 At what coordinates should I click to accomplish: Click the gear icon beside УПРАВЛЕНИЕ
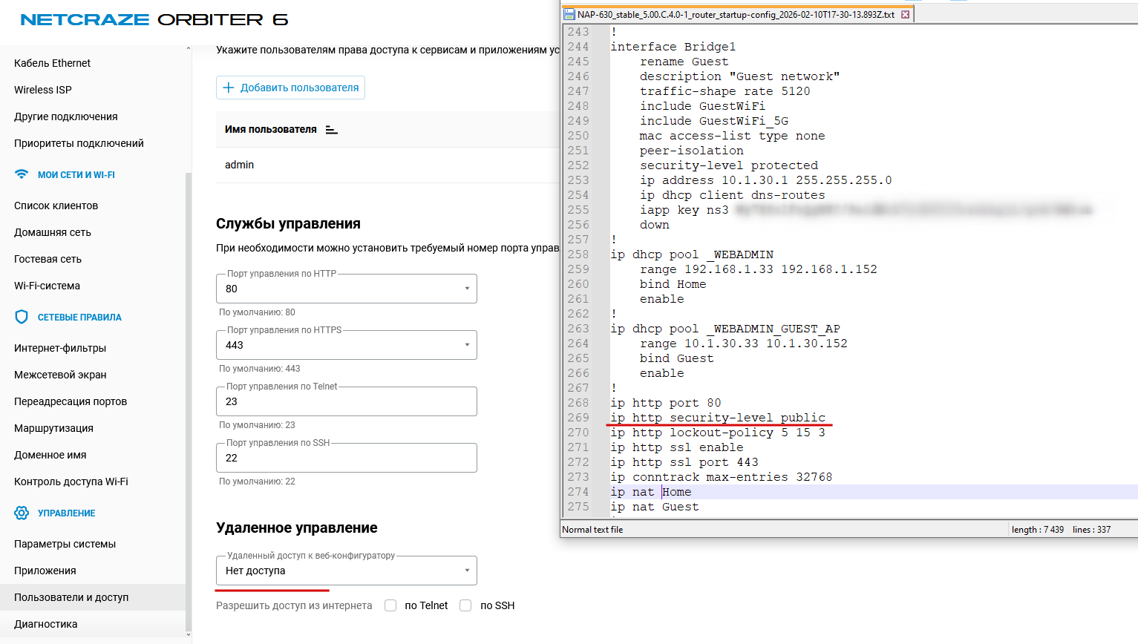tap(22, 513)
